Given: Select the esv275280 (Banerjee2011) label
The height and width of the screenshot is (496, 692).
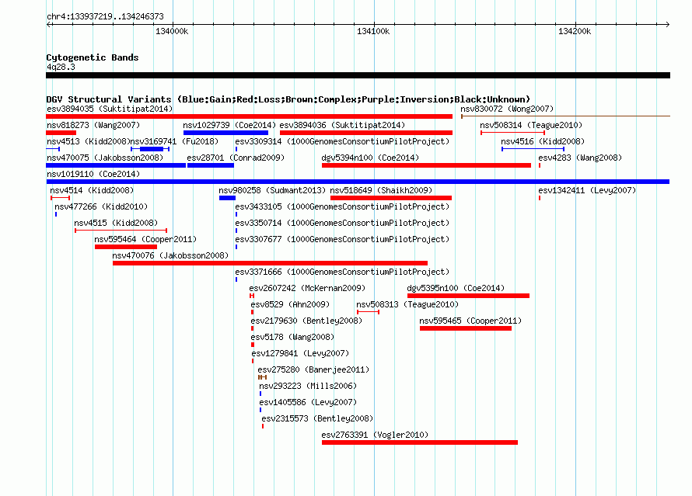Looking at the screenshot, I should tap(313, 369).
